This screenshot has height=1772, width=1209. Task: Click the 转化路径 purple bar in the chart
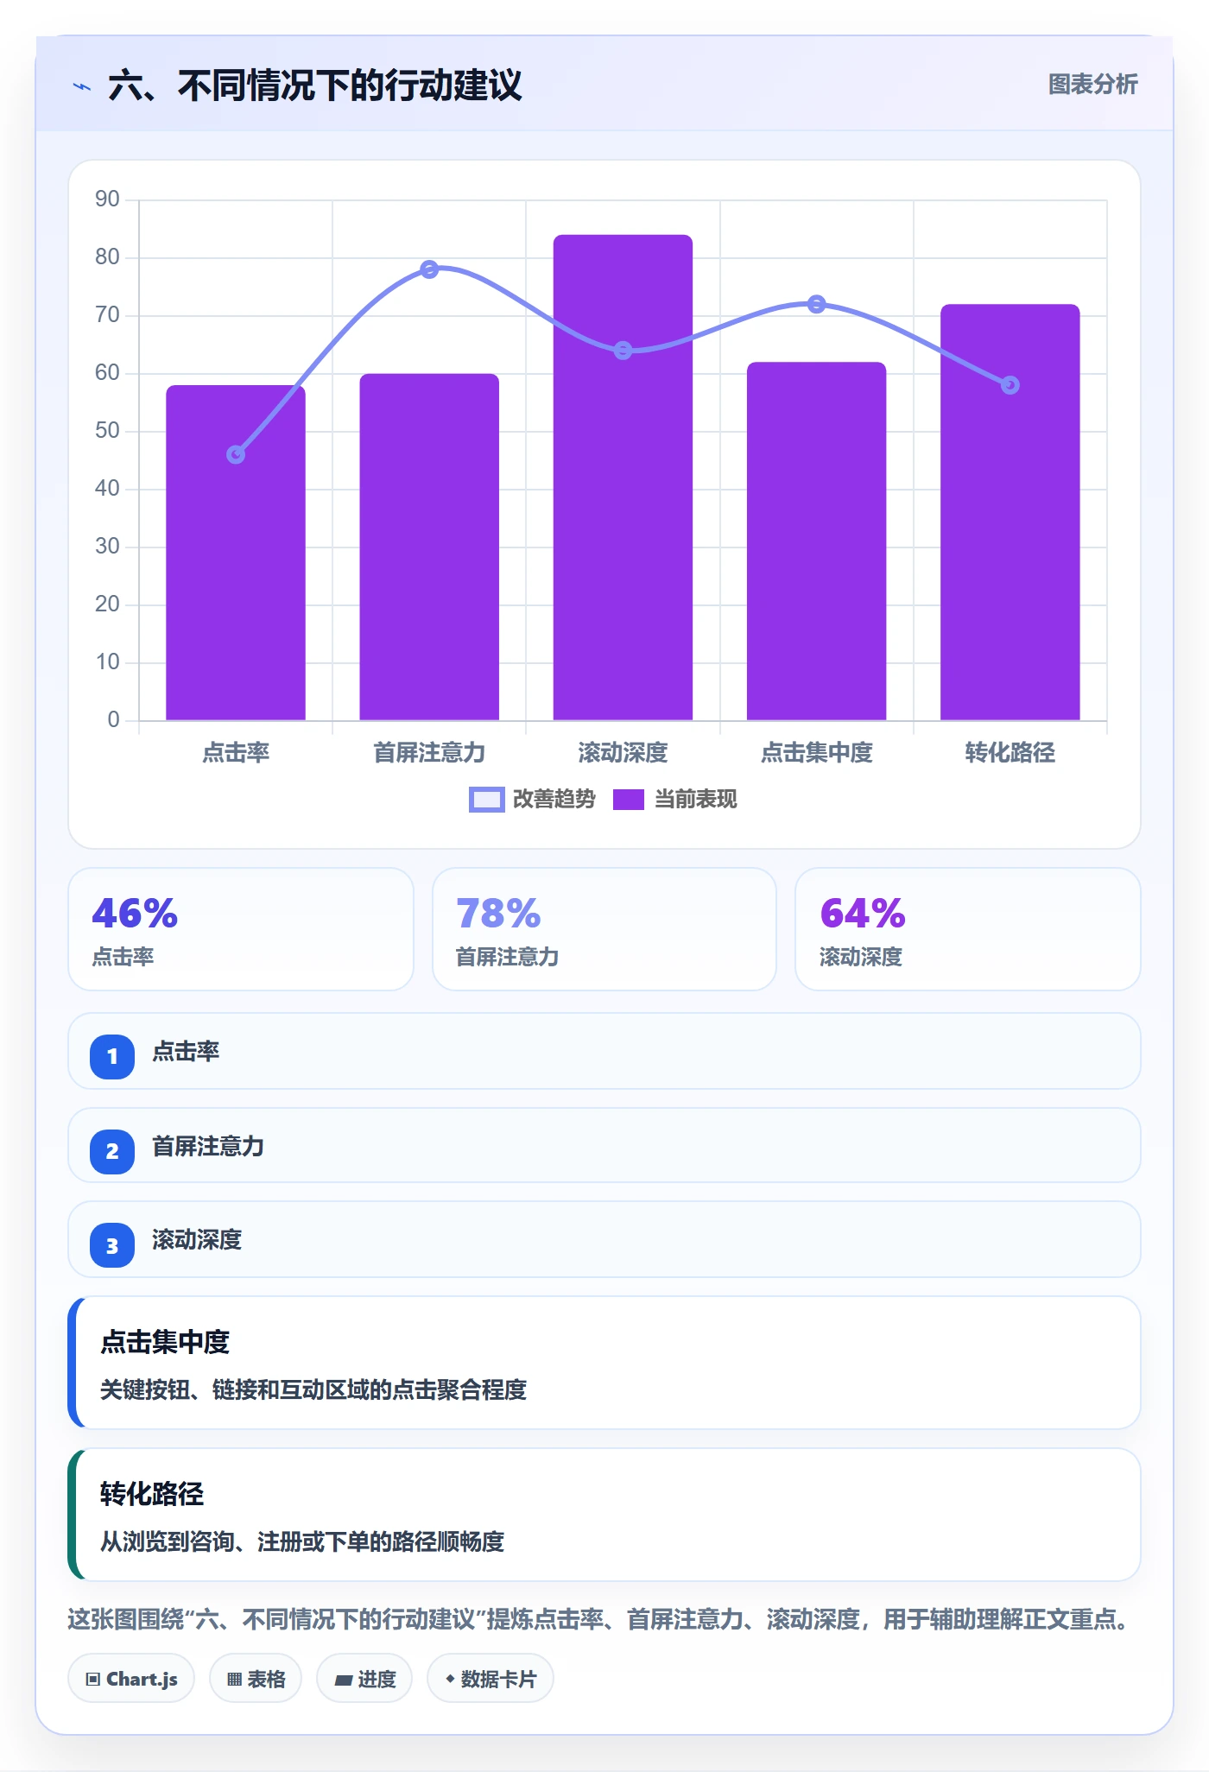coord(1010,512)
